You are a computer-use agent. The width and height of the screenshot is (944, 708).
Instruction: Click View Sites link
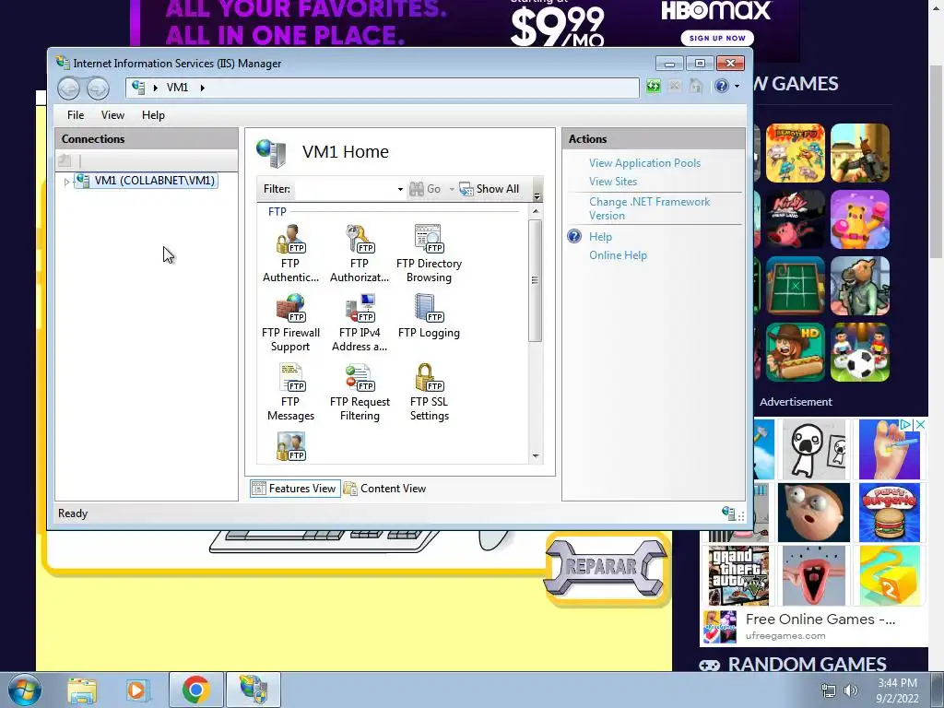click(x=613, y=182)
